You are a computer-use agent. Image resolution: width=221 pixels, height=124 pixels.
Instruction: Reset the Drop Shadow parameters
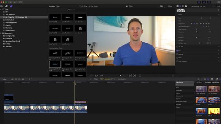click(219, 61)
